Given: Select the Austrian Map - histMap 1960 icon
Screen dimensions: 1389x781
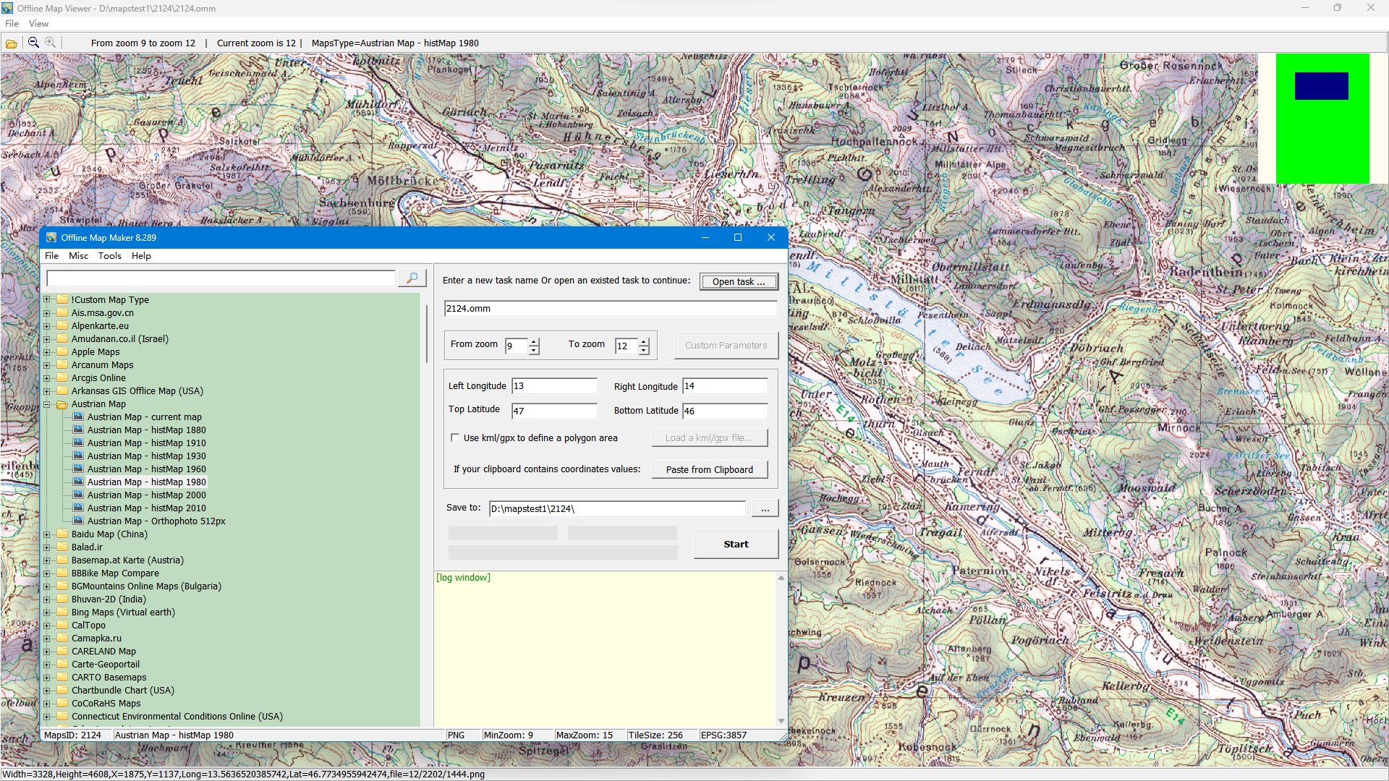Looking at the screenshot, I should (78, 469).
